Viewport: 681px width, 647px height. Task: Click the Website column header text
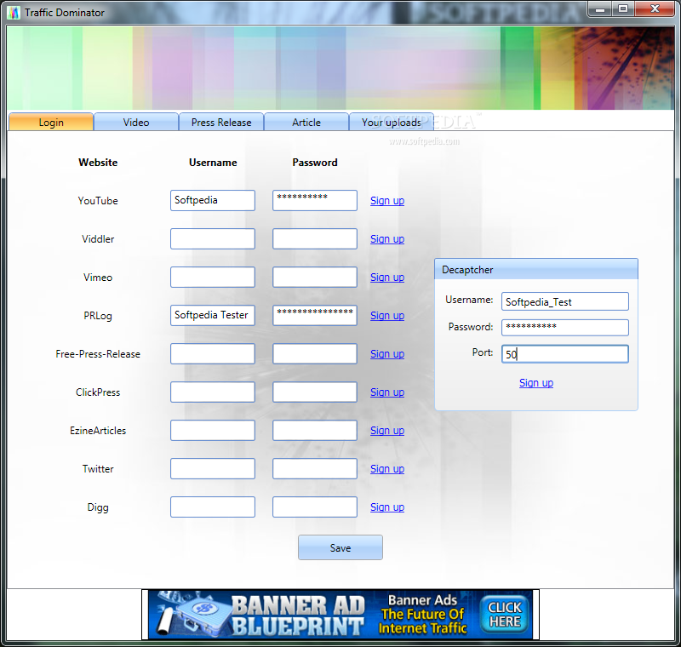coord(98,163)
